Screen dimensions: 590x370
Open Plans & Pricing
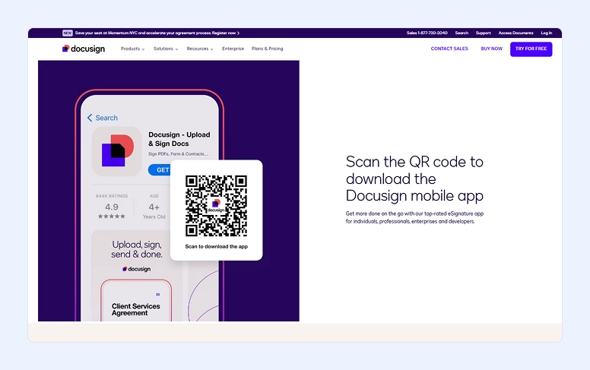(x=267, y=49)
